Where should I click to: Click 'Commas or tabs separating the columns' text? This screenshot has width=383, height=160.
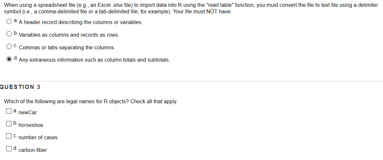(x=67, y=48)
